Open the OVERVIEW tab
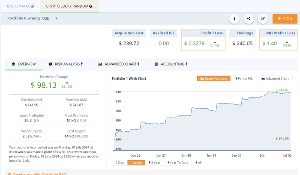Image resolution: width=300 pixels, height=175 pixels. click(24, 64)
